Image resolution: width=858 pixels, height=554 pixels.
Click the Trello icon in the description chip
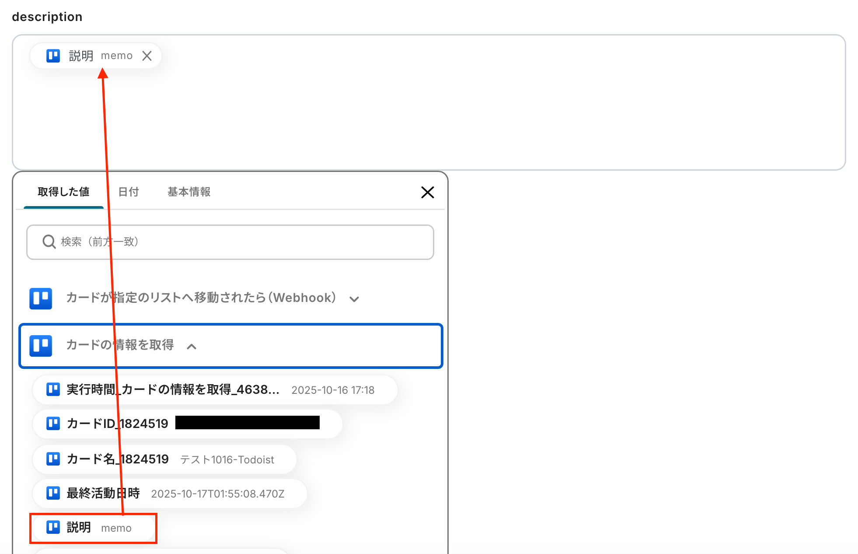pyautogui.click(x=53, y=56)
